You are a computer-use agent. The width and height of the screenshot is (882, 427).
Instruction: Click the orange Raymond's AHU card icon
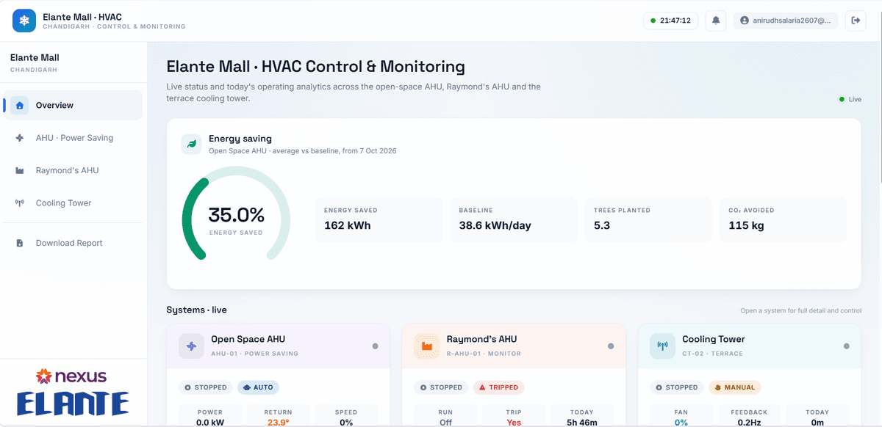click(x=427, y=346)
